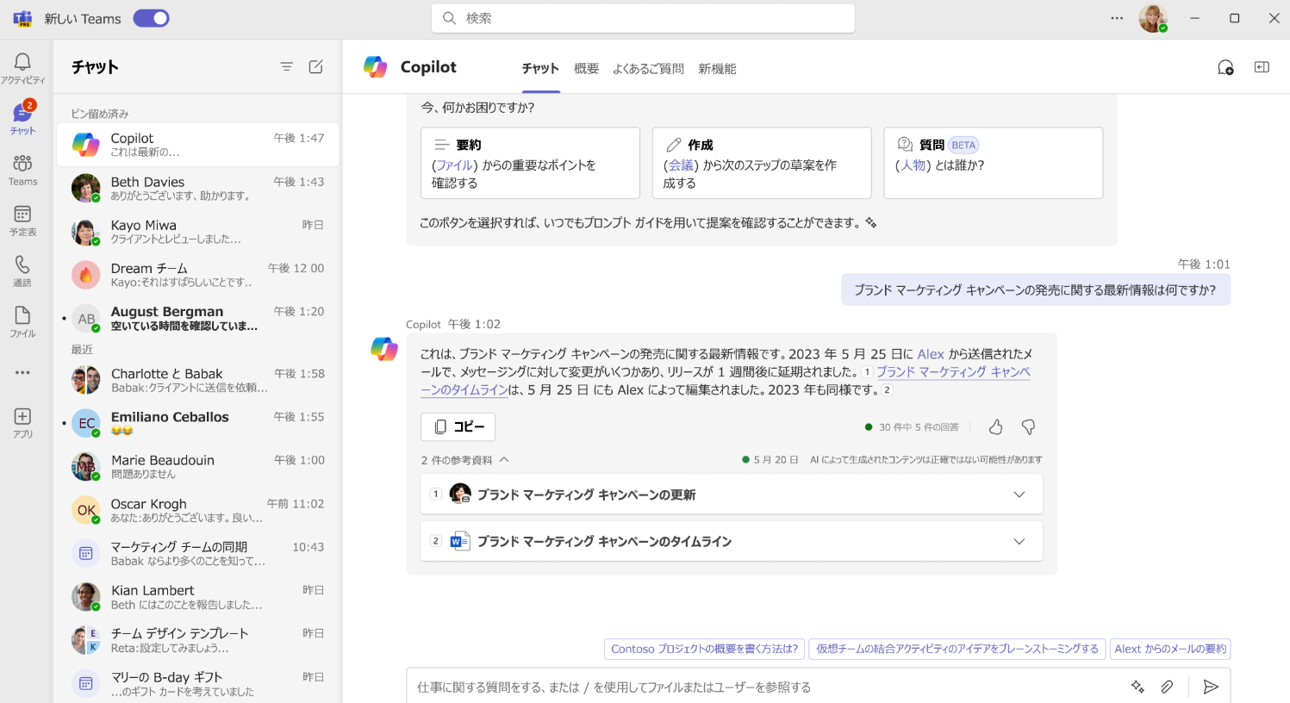Click suggestion Contoso プロジェクトの概要を書く方法は?
Screen dimensions: 1290x703
point(704,649)
